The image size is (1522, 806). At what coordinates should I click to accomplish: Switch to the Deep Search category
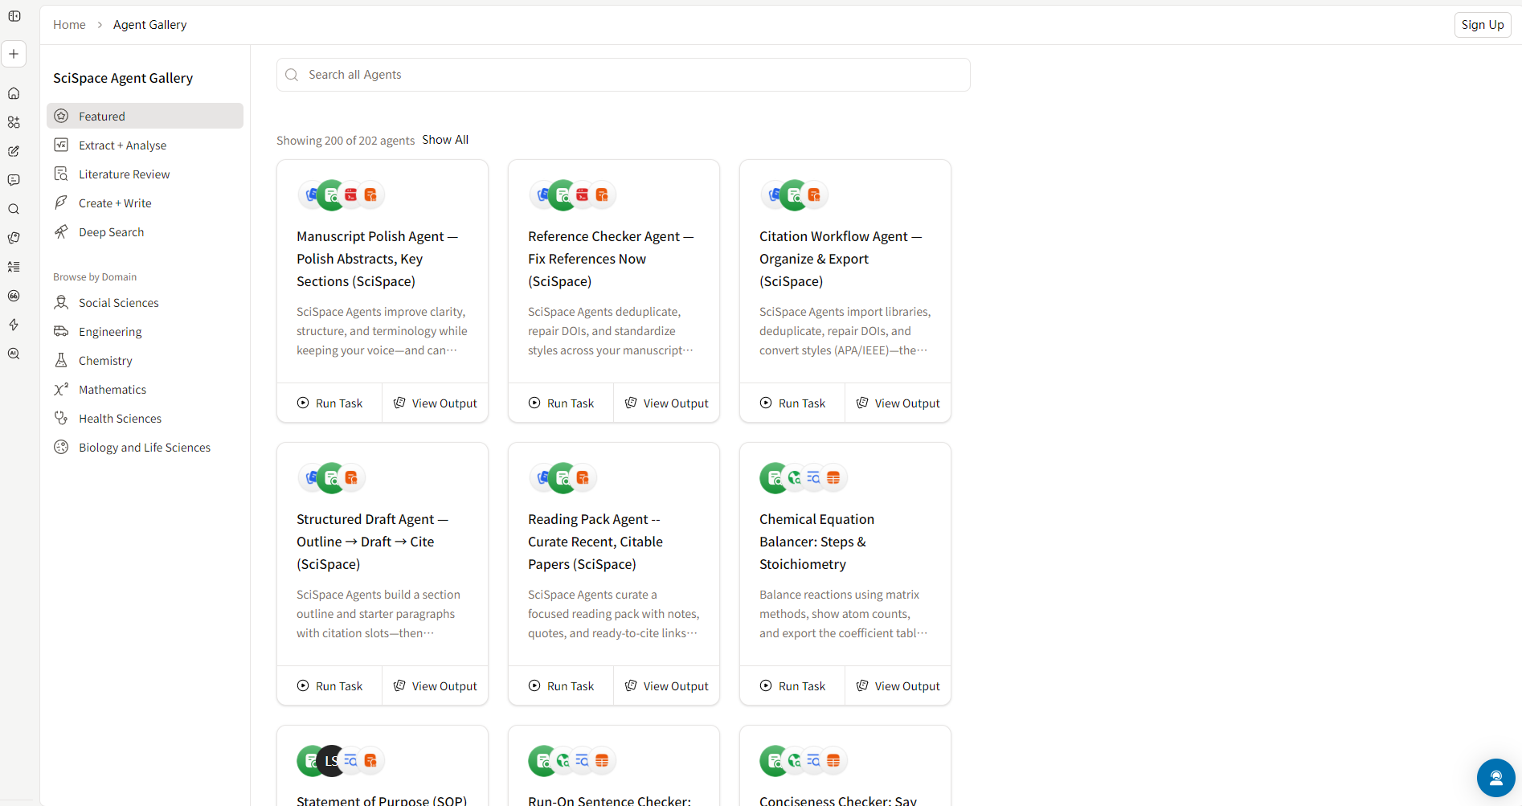111,232
